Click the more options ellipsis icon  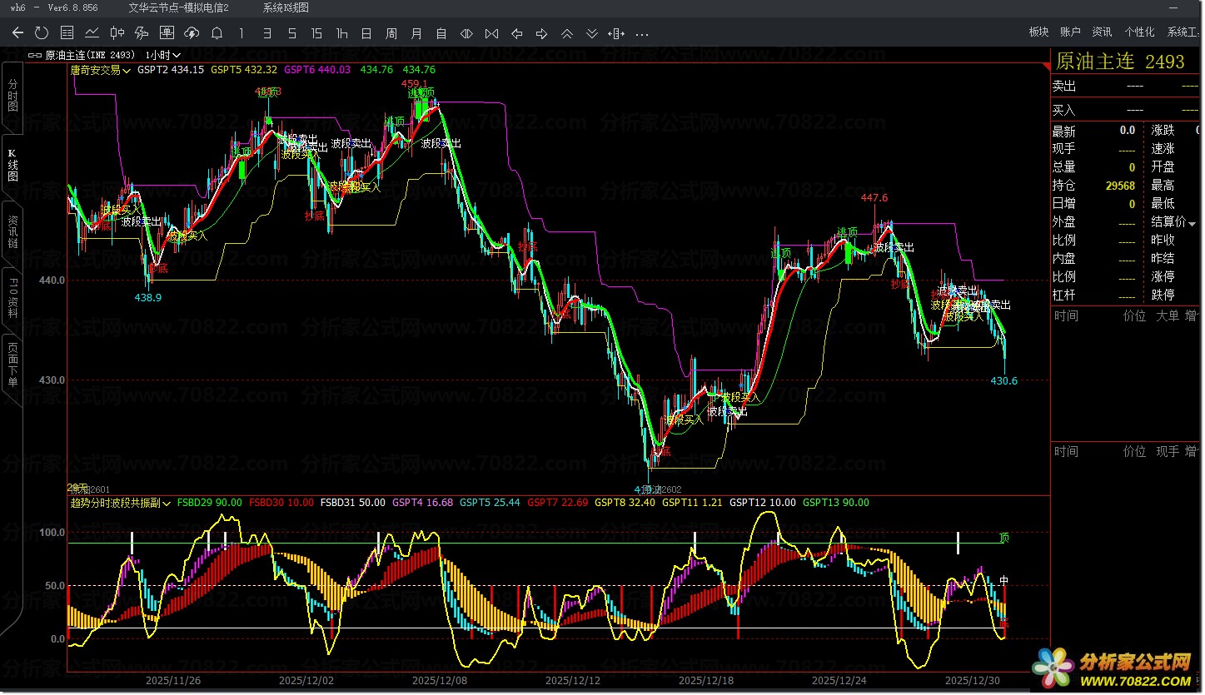(x=641, y=33)
